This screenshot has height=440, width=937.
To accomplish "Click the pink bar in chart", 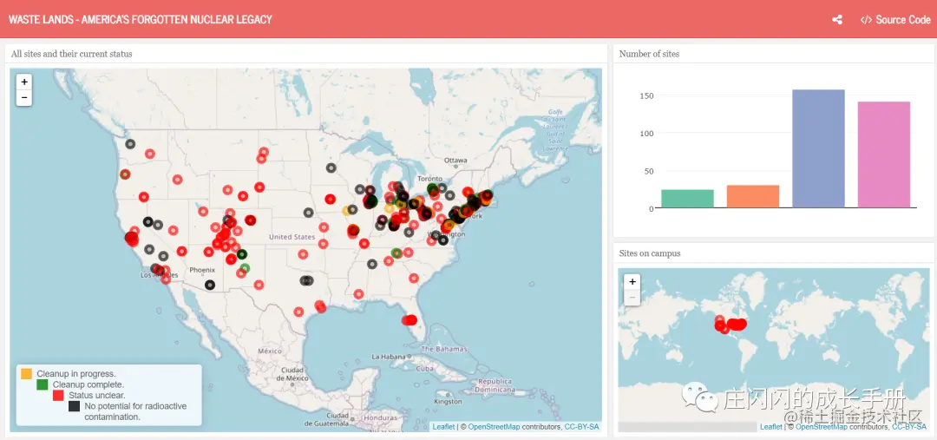I will [x=884, y=154].
